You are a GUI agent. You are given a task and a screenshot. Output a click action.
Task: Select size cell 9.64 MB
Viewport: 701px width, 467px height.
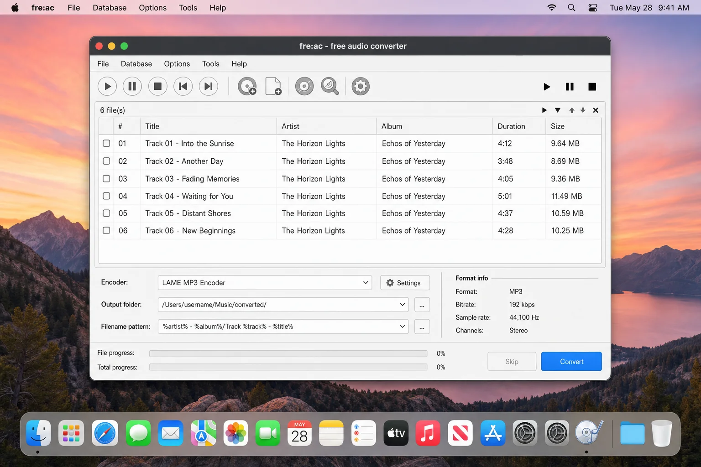click(x=565, y=143)
